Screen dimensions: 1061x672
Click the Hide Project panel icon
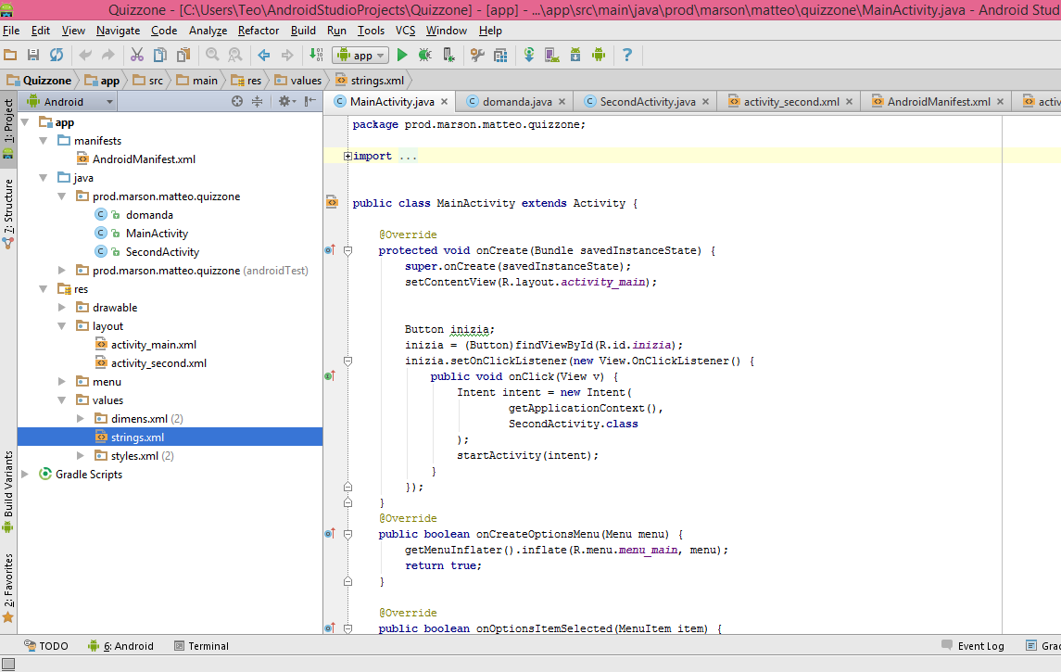pyautogui.click(x=309, y=102)
